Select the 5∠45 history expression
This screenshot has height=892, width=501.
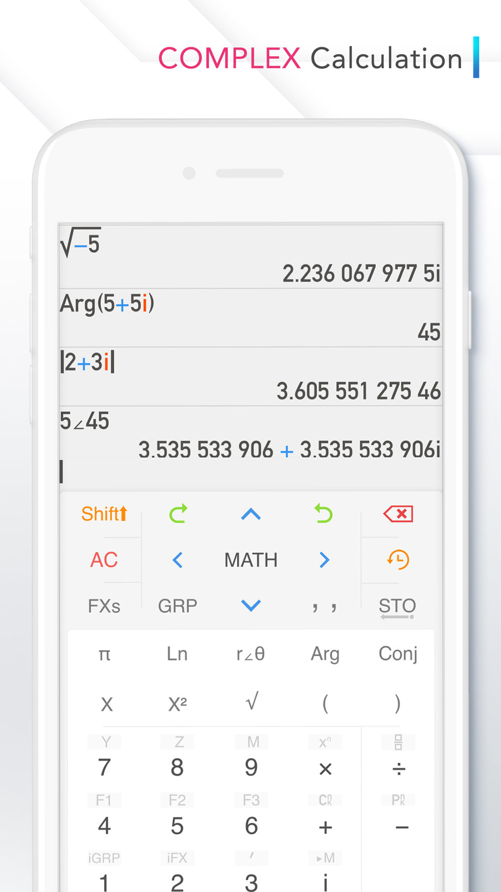click(85, 421)
